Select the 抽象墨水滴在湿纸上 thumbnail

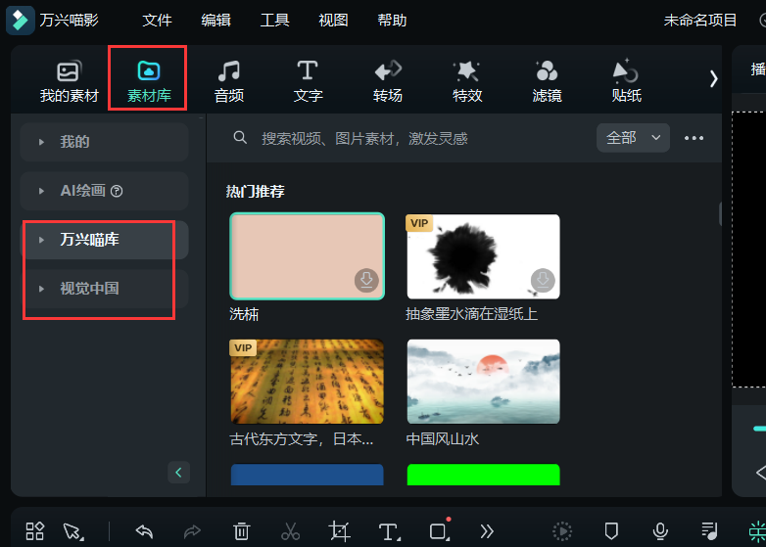point(483,256)
